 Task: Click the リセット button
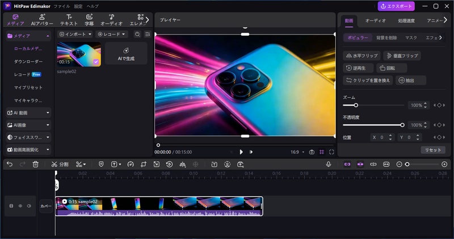tap(433, 150)
